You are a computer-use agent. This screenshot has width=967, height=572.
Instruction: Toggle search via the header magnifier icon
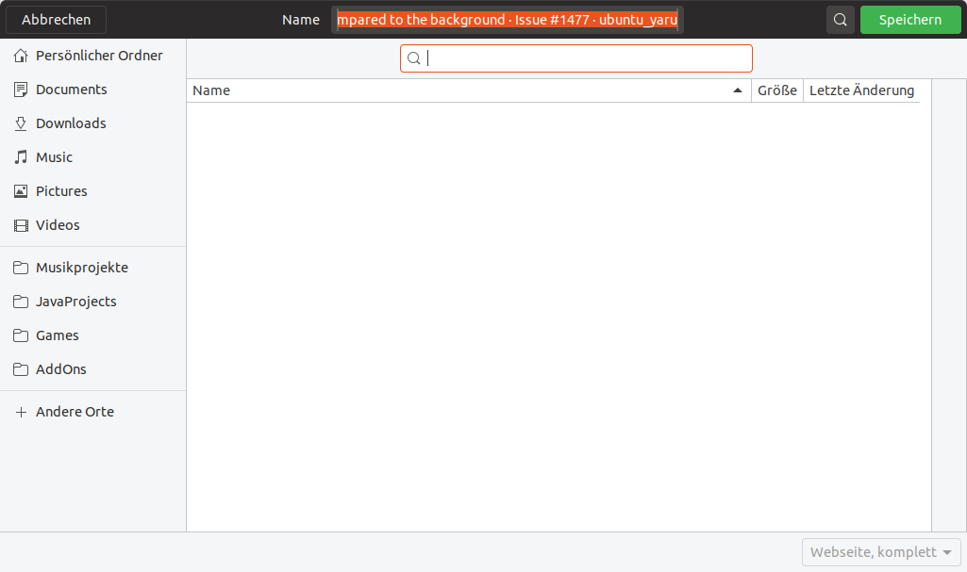click(840, 20)
